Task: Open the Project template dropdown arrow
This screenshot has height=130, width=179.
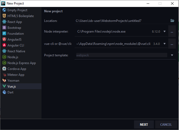Action: 172,55
